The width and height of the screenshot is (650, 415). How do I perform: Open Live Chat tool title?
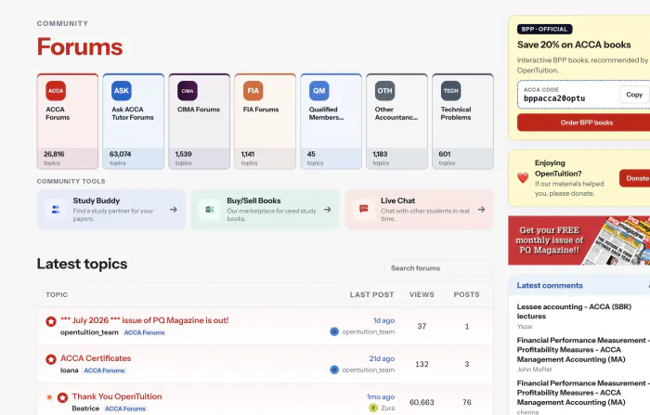[x=398, y=201]
